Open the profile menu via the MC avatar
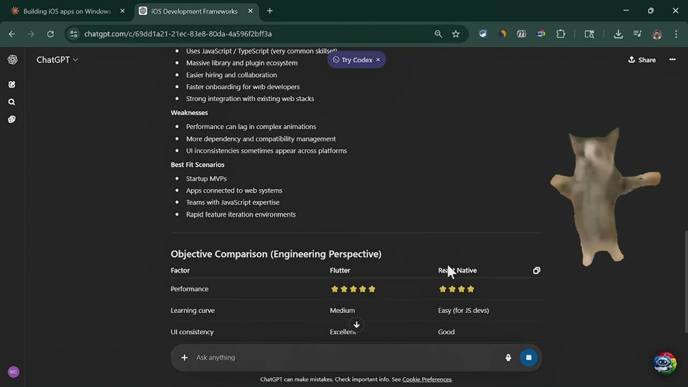 [13, 371]
